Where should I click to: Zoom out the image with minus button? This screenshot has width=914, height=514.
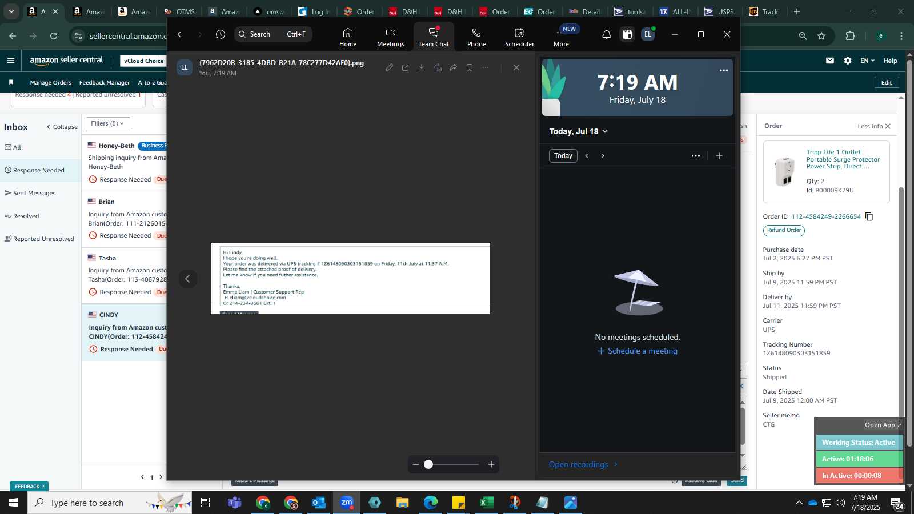pos(416,464)
